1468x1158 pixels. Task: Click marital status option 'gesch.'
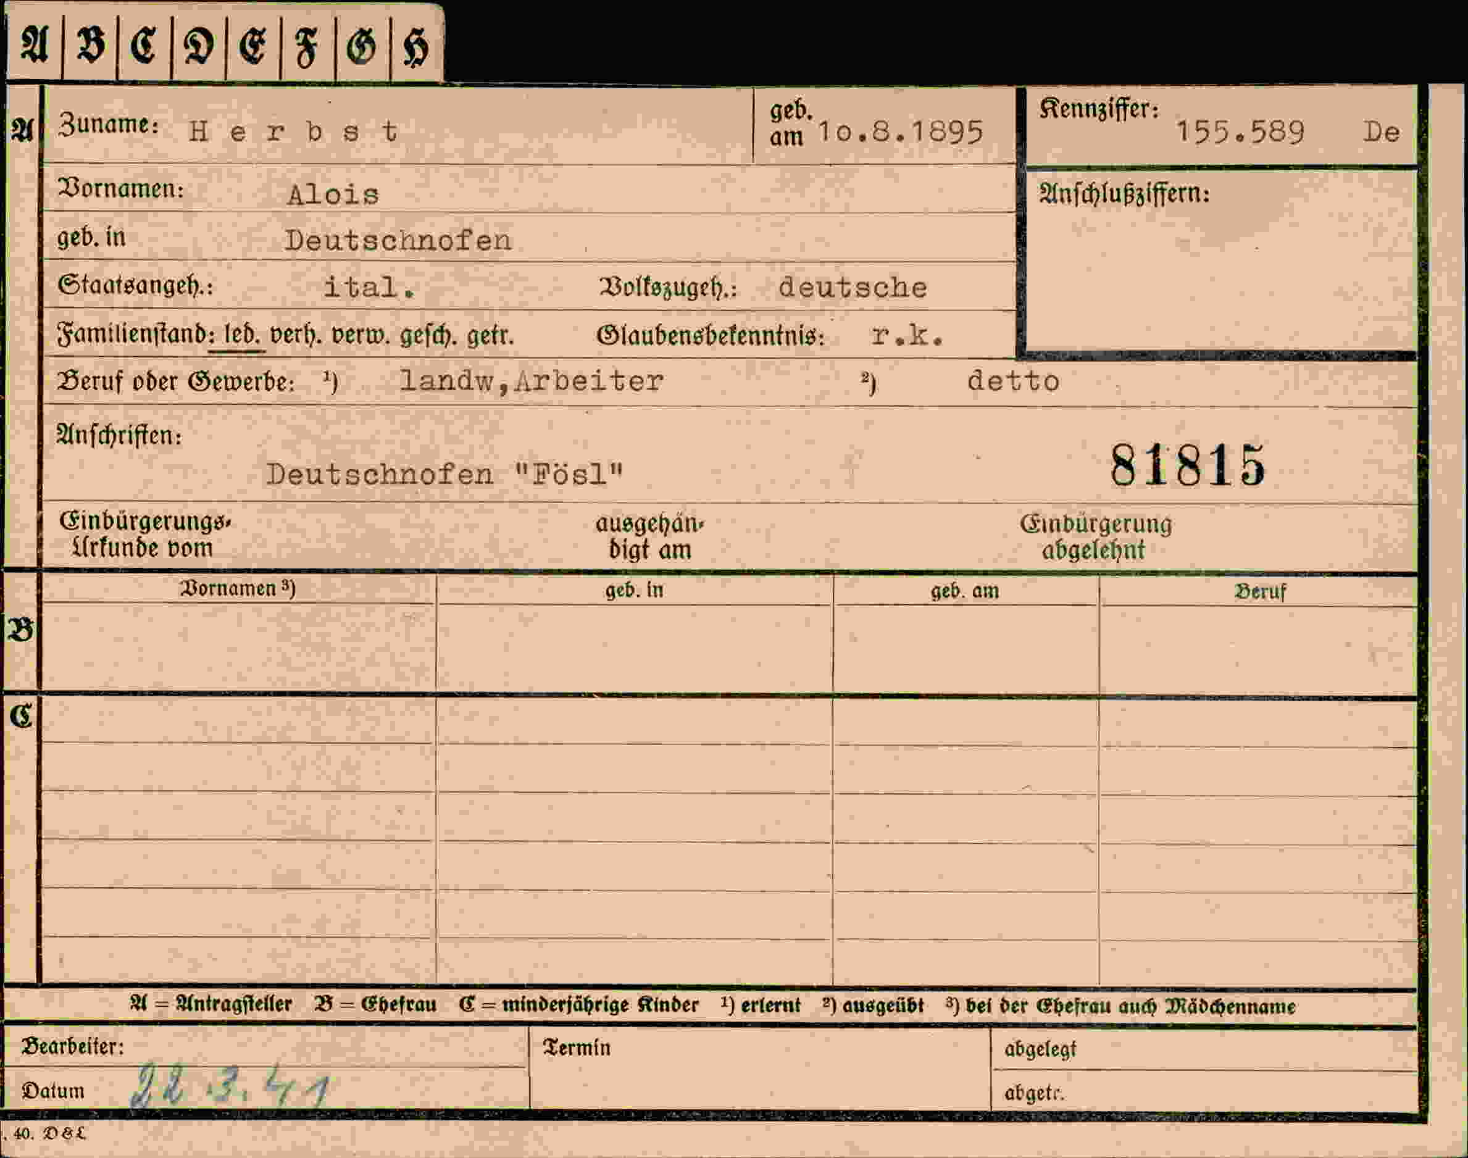[428, 336]
